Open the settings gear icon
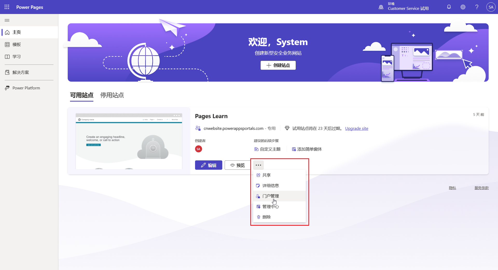 pos(463,7)
